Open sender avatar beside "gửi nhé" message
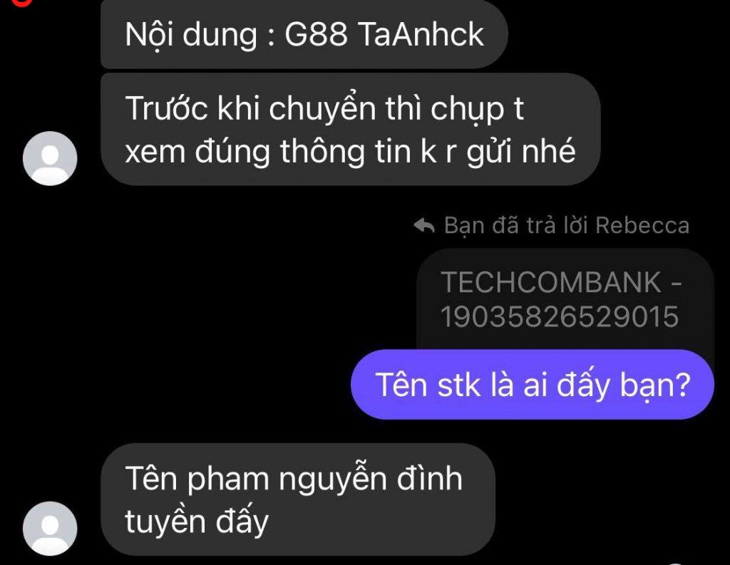 pos(50,158)
